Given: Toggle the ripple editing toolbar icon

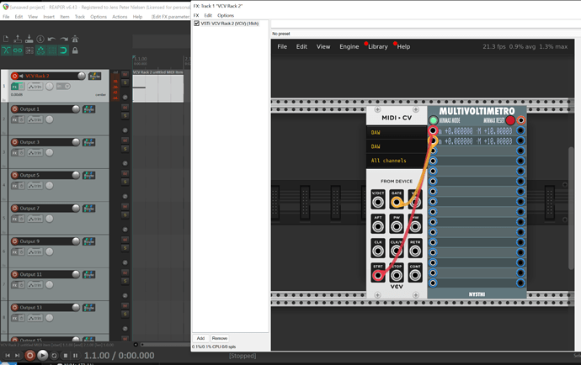Looking at the screenshot, I should pyautogui.click(x=29, y=50).
